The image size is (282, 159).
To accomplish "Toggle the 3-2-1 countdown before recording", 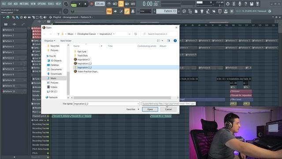I will (121, 4).
